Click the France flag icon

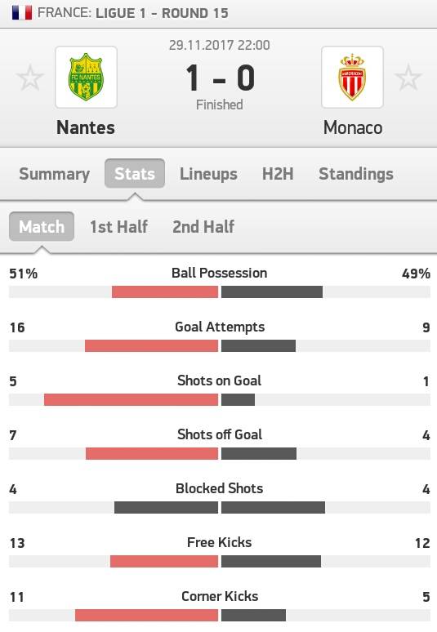(x=22, y=12)
